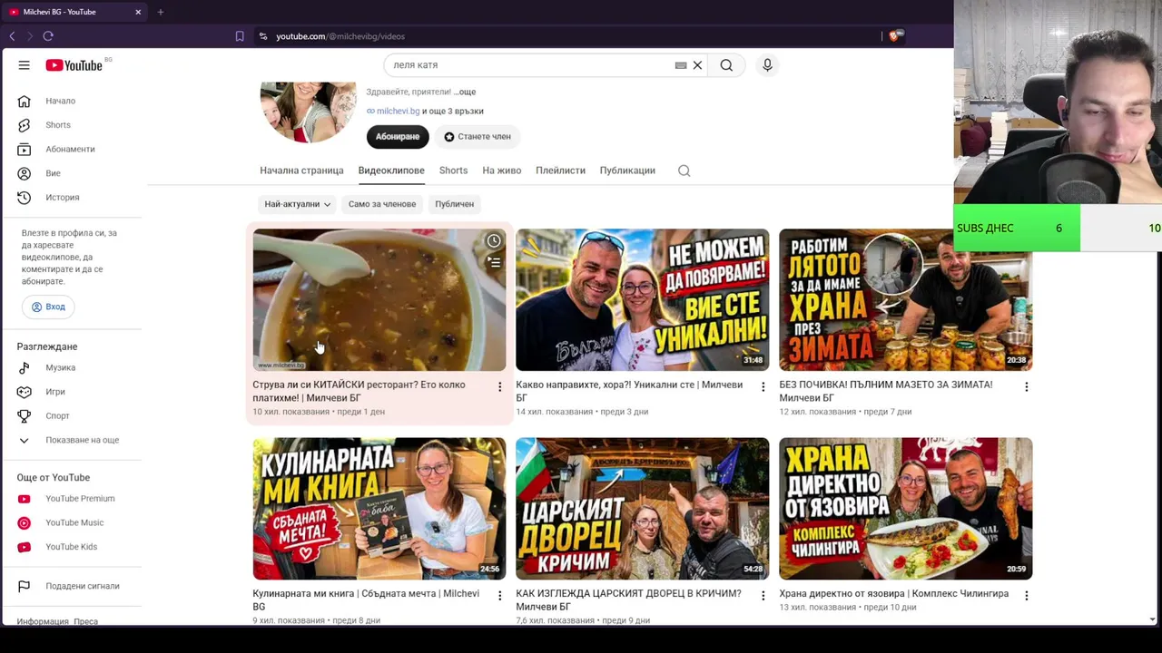Open the title Какво направихте, хора
1162x653 pixels.
629,391
